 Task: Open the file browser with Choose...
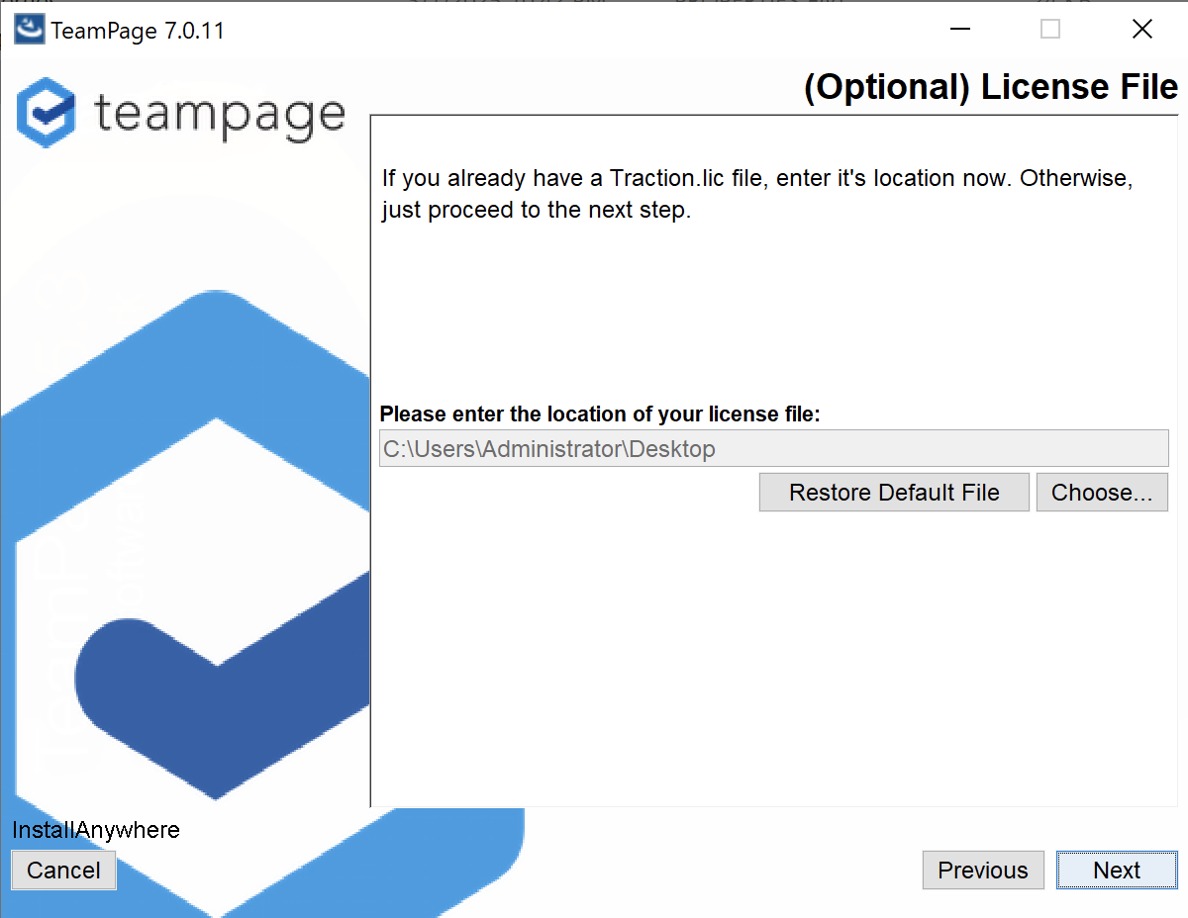pos(1102,493)
